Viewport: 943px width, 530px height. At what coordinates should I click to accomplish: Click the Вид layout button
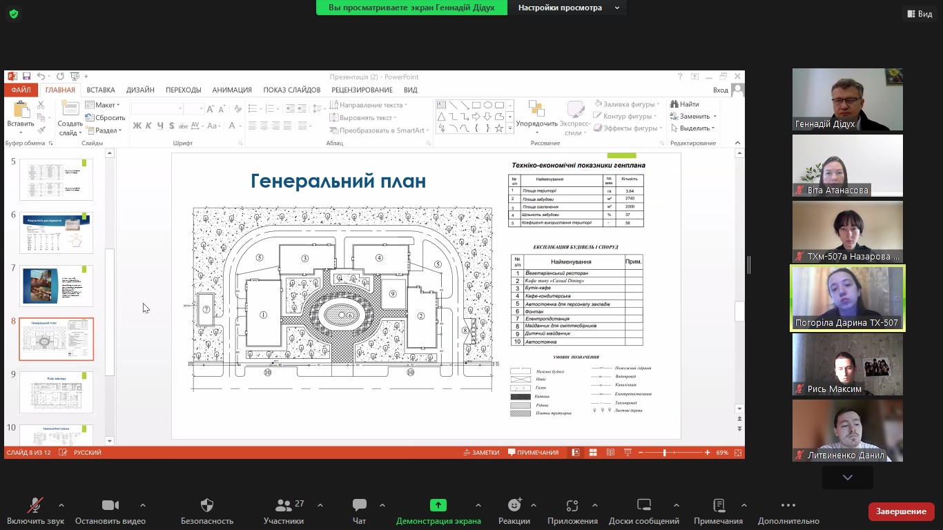(x=919, y=14)
